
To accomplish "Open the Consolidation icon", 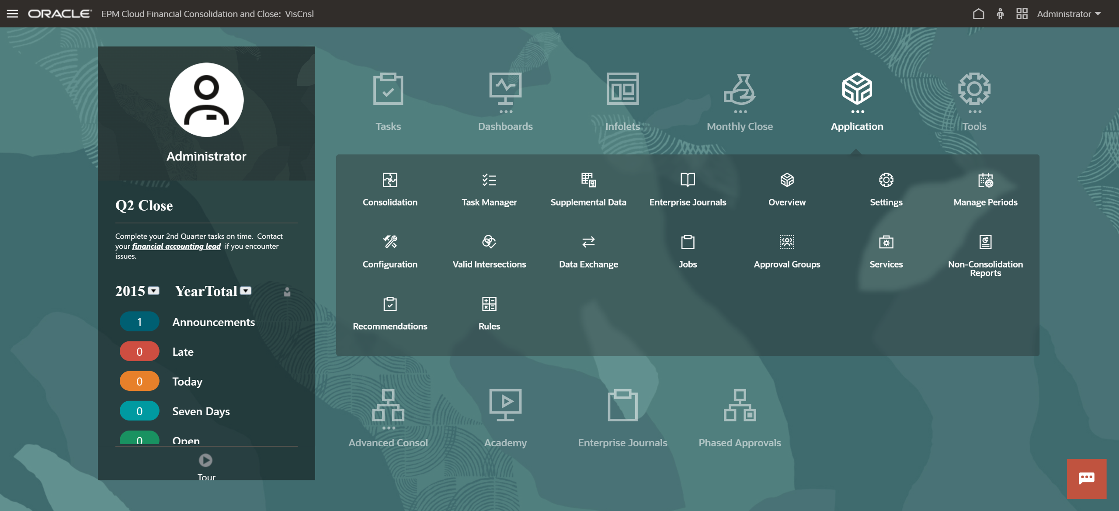I will 389,180.
